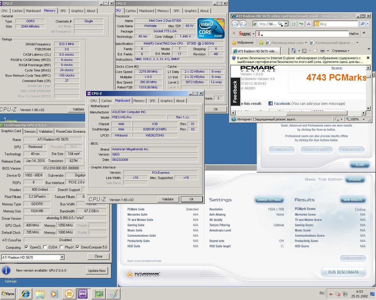Open the SPD tab in front CPU-Z window
The width and height of the screenshot is (376, 300).
pyautogui.click(x=152, y=101)
